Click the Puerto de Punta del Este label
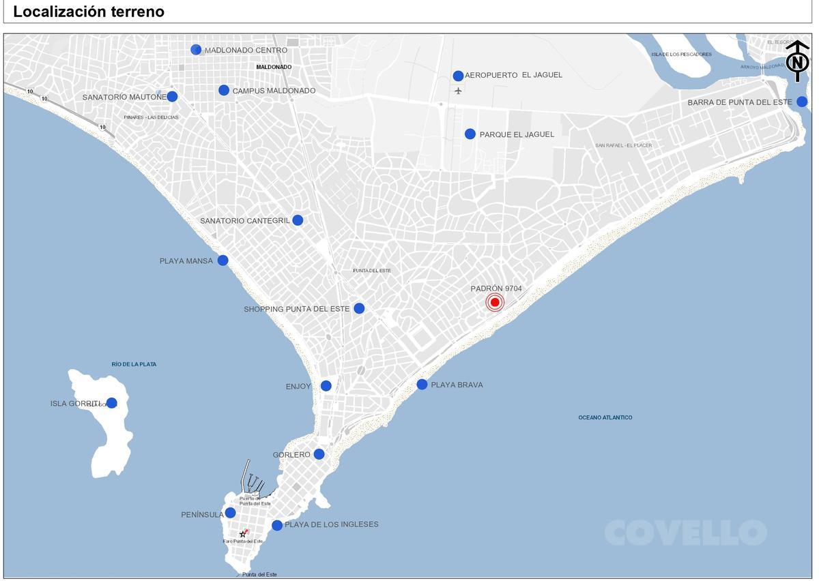 coord(255,501)
